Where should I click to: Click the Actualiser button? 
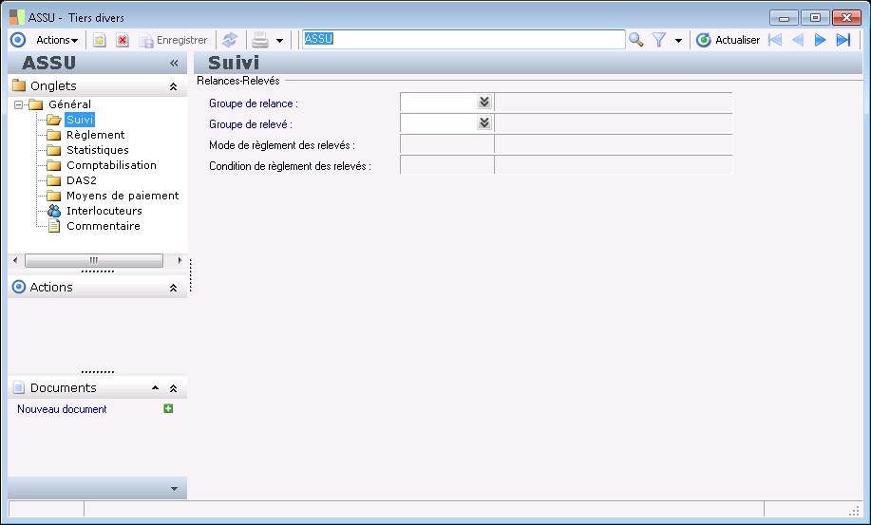coord(728,40)
